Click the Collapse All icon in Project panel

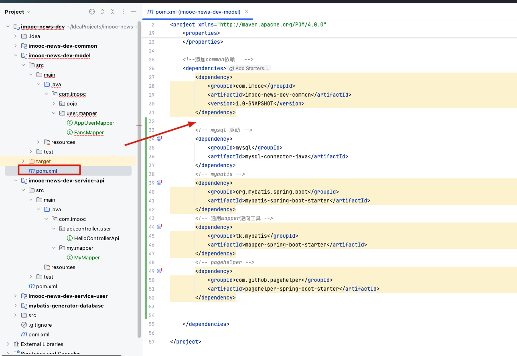pos(113,12)
